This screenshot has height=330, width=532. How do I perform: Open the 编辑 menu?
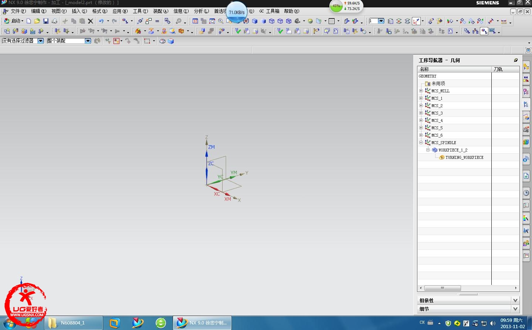38,11
